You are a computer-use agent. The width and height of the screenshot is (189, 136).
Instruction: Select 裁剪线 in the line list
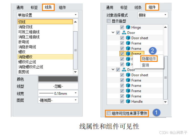[x=45, y=72]
